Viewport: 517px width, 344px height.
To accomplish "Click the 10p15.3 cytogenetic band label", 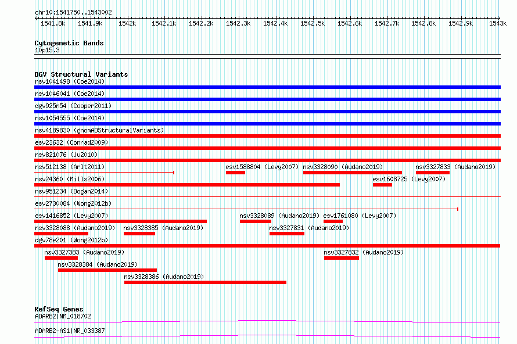I will point(47,50).
